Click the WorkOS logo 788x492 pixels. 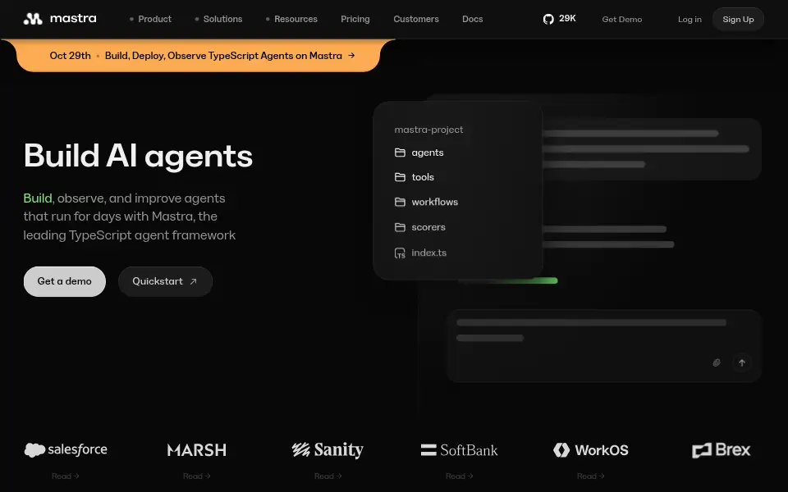[x=590, y=450]
